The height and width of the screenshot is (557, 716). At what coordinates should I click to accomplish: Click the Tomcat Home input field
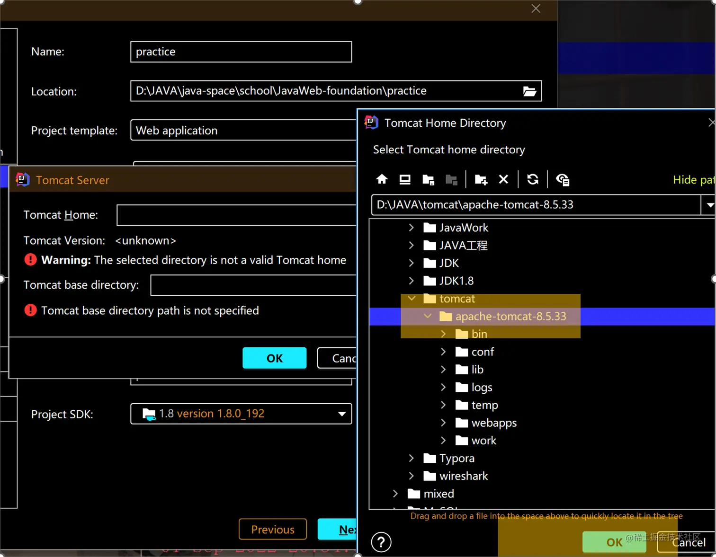237,215
